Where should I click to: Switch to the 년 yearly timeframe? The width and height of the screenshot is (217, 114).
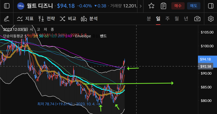(186, 19)
